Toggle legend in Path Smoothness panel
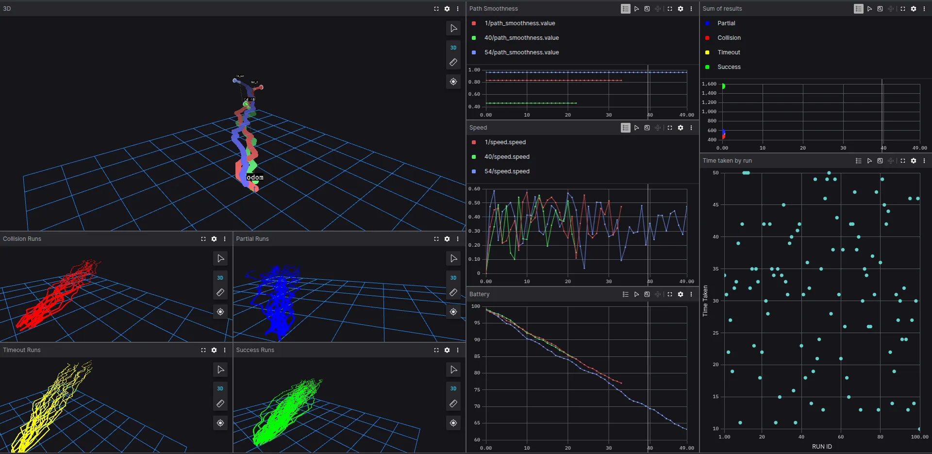The width and height of the screenshot is (932, 454). coord(625,9)
